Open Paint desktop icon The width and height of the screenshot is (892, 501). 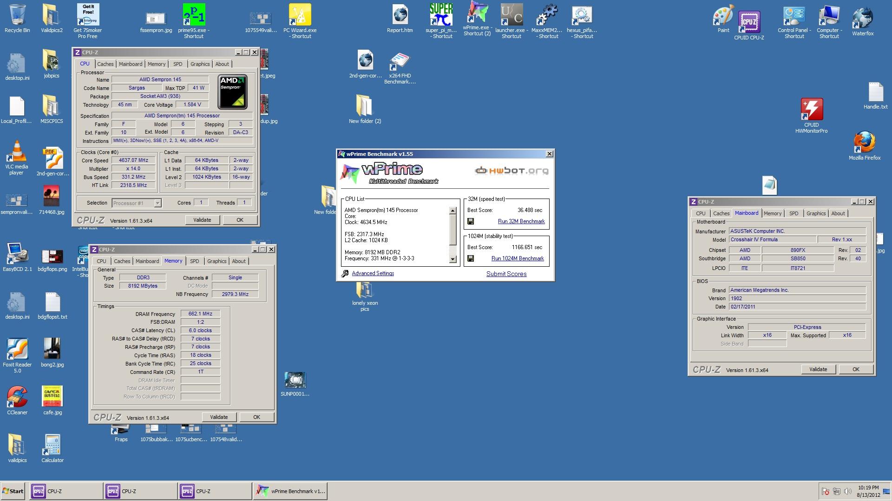pos(723,19)
